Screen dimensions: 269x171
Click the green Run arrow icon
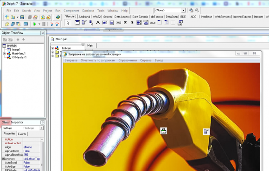tap(35, 24)
